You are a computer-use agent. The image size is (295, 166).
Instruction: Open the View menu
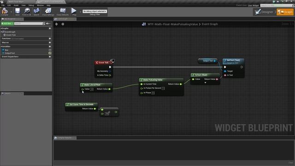(24, 5)
